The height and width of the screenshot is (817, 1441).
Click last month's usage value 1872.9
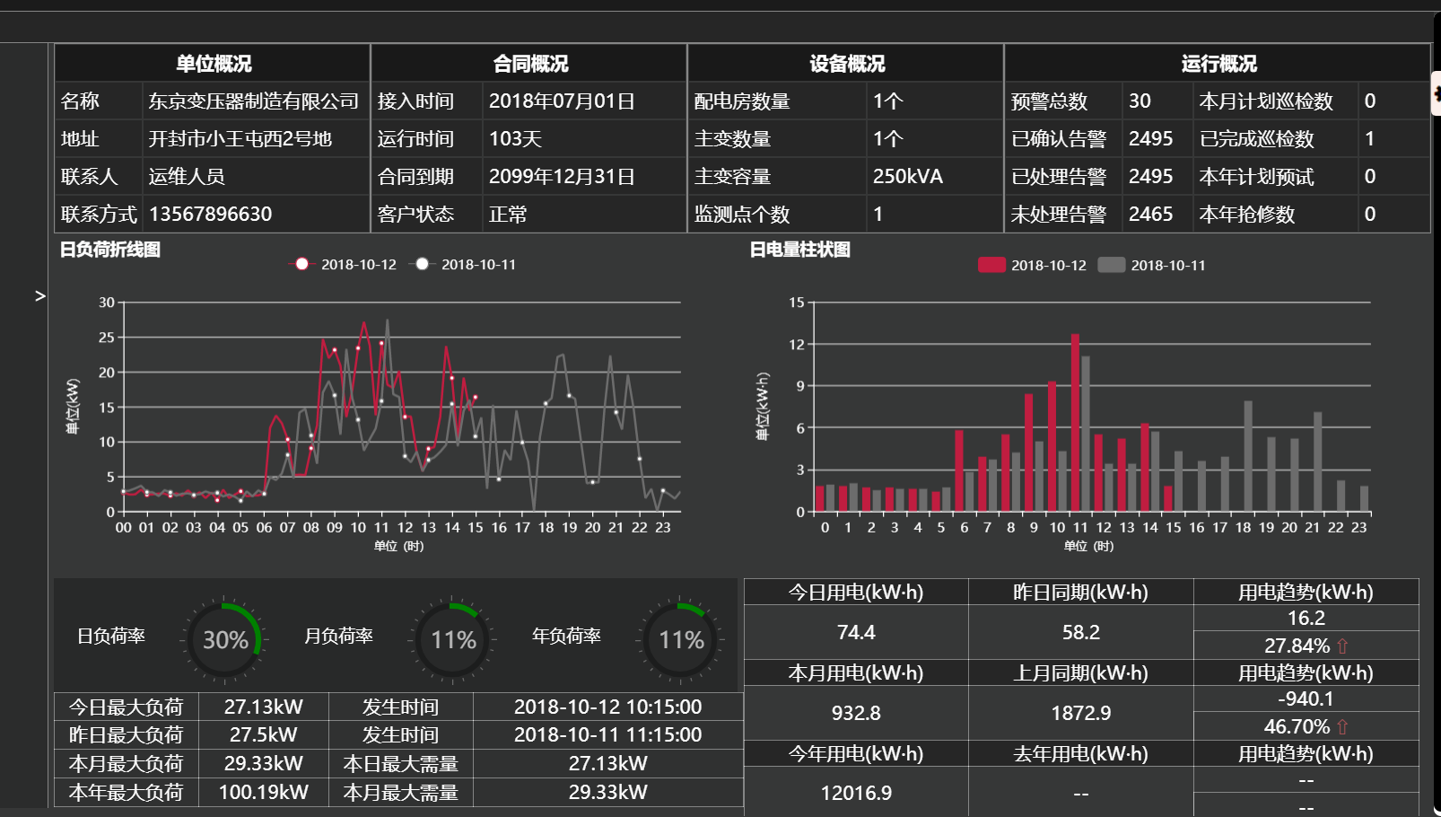(x=1080, y=713)
